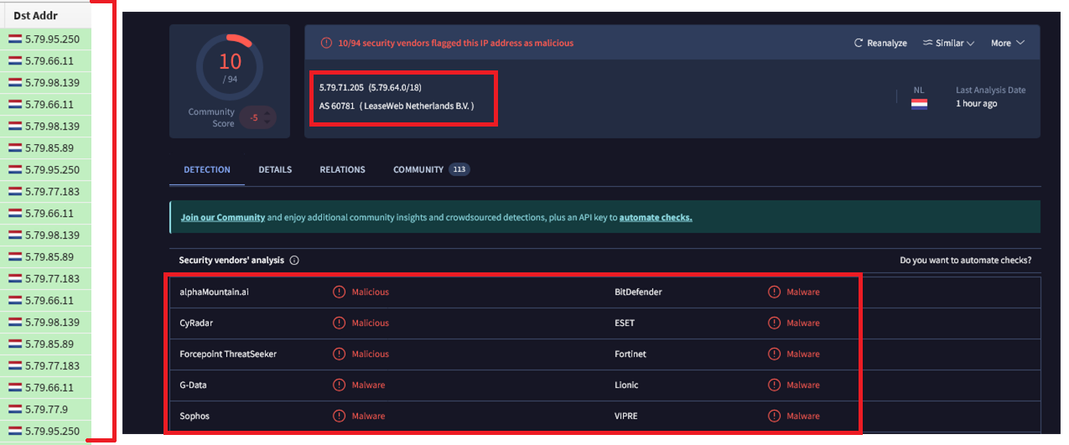Screen dimensions: 1069x445
Task: Follow the automate checks link in the banner
Action: 656,218
